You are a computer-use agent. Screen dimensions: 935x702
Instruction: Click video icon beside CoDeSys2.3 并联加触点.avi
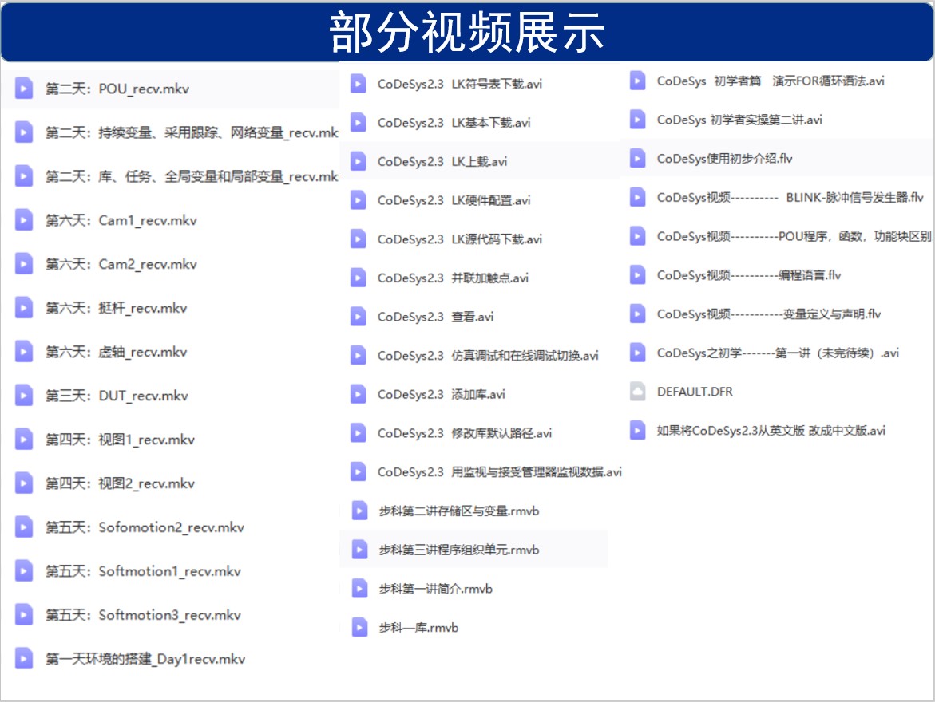point(358,278)
